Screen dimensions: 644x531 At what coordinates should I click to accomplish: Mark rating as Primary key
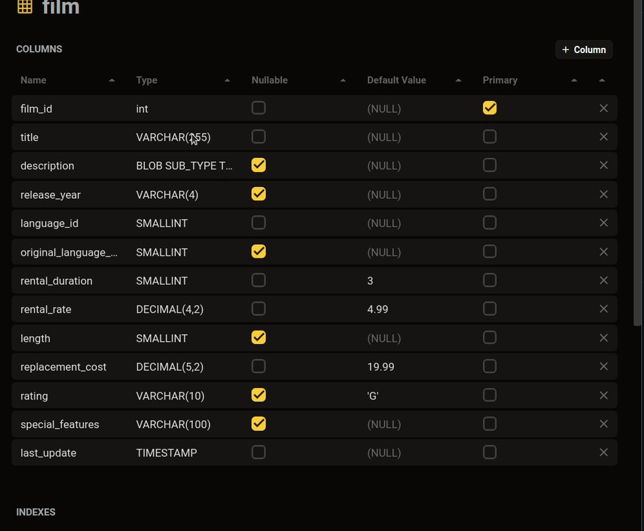(489, 396)
